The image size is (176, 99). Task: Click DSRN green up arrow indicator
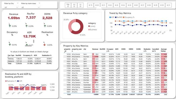point(45,26)
